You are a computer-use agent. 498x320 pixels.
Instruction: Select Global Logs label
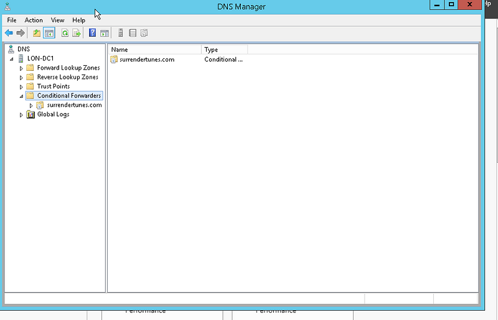tap(53, 114)
